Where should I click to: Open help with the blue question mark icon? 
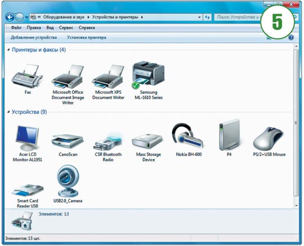291,37
